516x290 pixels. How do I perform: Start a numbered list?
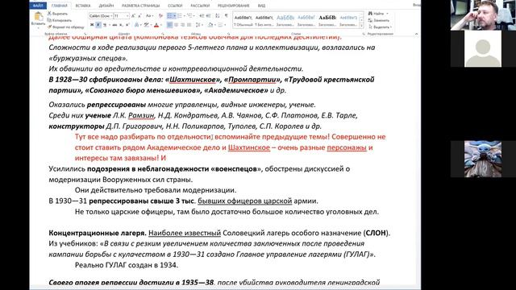tap(181, 16)
